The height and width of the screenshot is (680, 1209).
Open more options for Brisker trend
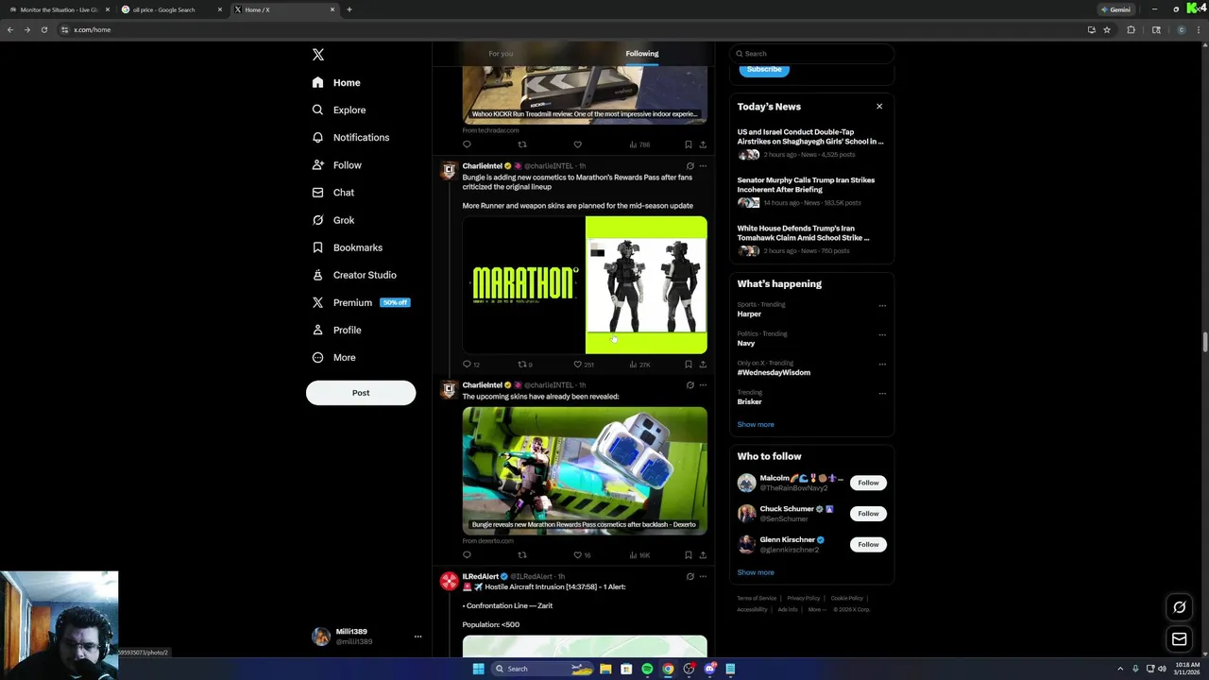(x=882, y=394)
